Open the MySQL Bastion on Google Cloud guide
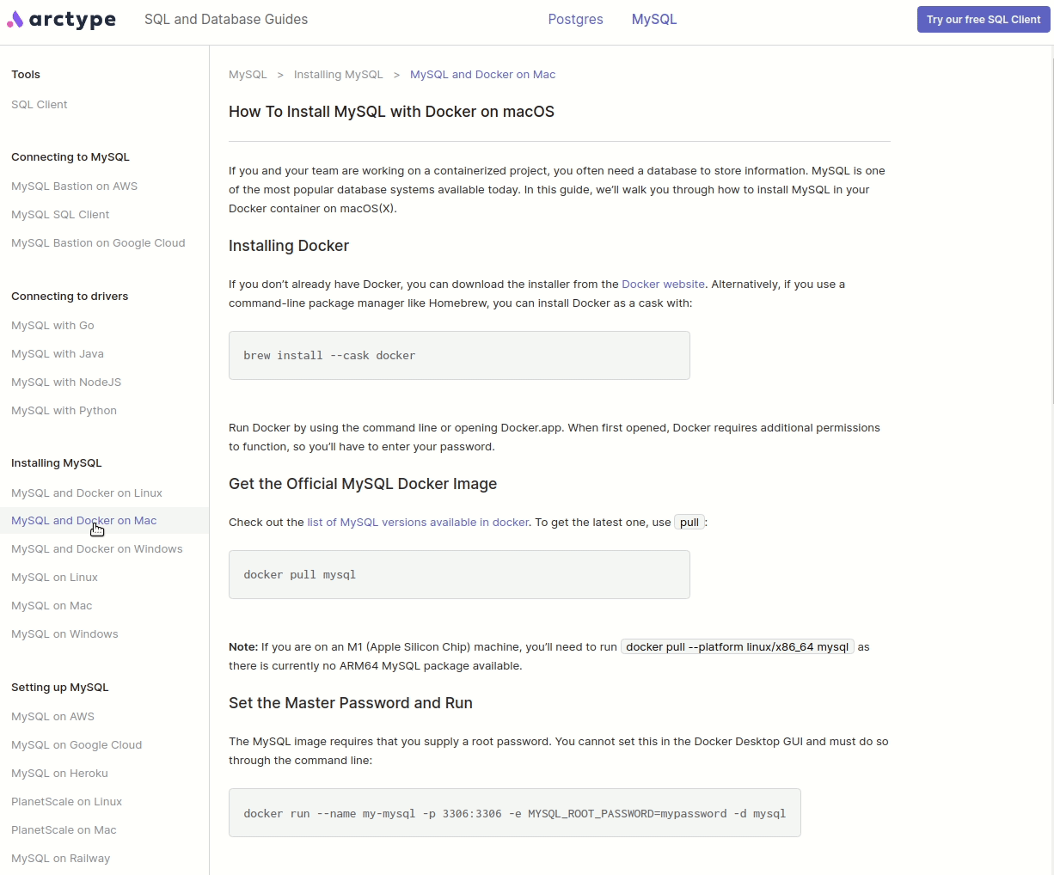The height and width of the screenshot is (875, 1054). [98, 242]
